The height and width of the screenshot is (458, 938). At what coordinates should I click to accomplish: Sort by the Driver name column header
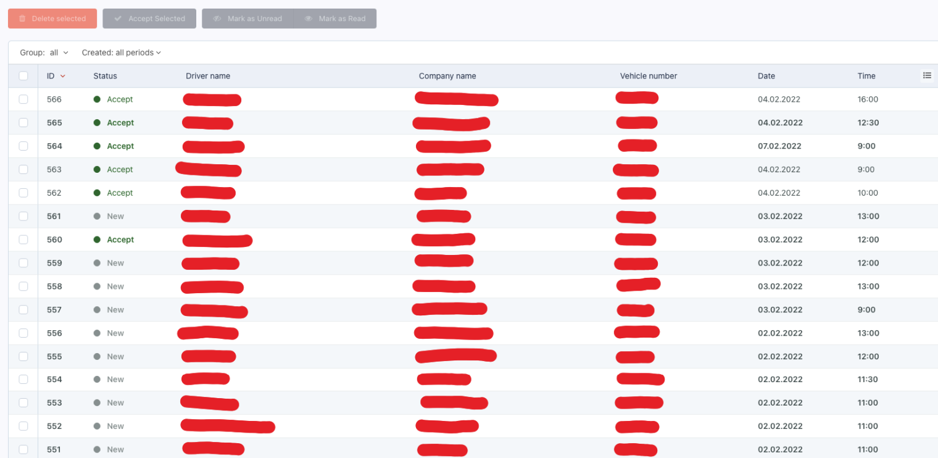[208, 76]
